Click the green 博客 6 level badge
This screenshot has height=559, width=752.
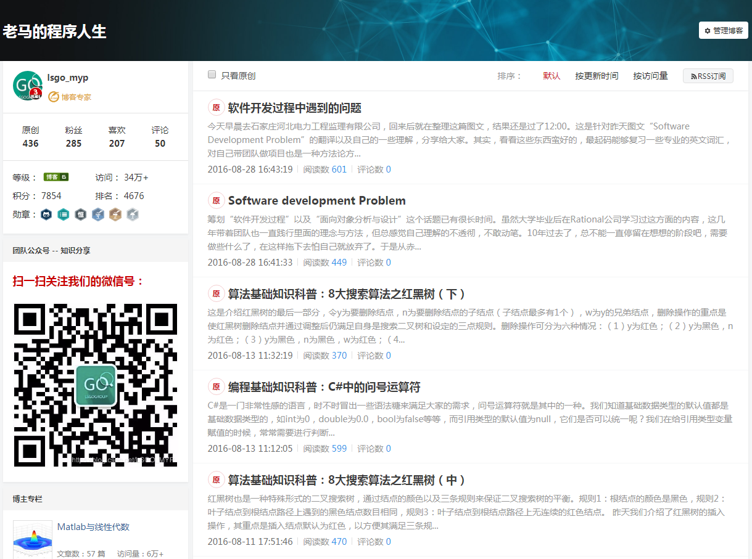(56, 177)
